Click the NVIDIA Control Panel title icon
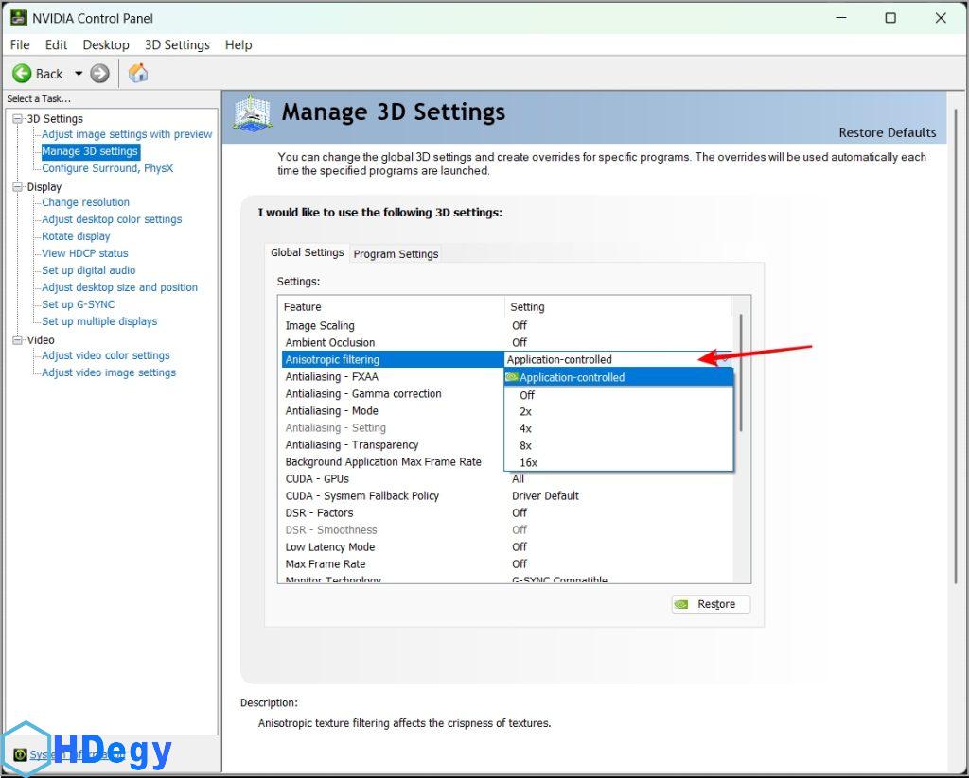This screenshot has height=778, width=969. (18, 18)
